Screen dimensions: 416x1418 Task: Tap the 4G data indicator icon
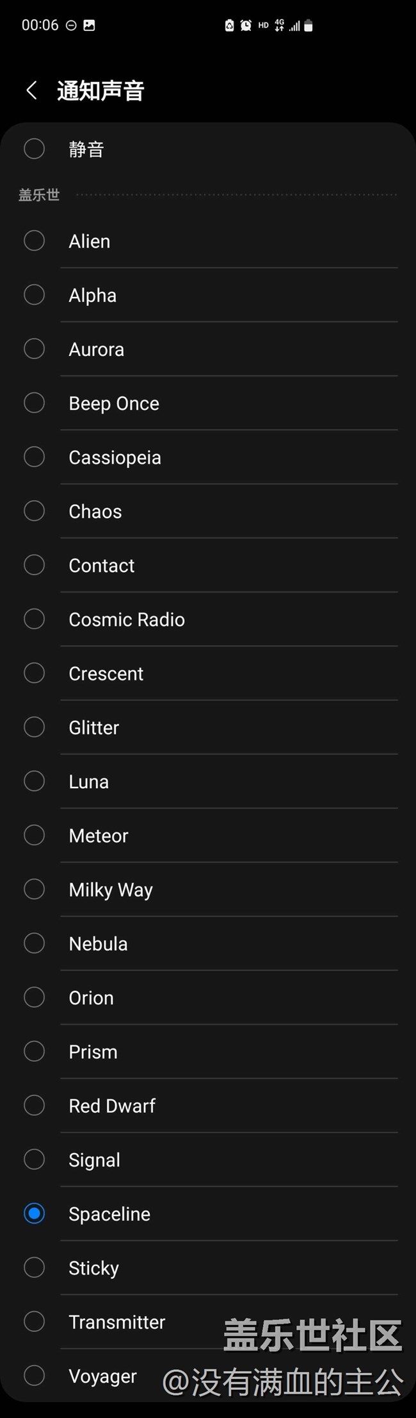pyautogui.click(x=279, y=26)
